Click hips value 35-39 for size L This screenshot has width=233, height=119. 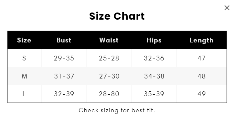[x=154, y=94]
